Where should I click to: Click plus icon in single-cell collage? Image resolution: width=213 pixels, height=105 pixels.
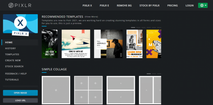tap(56, 90)
